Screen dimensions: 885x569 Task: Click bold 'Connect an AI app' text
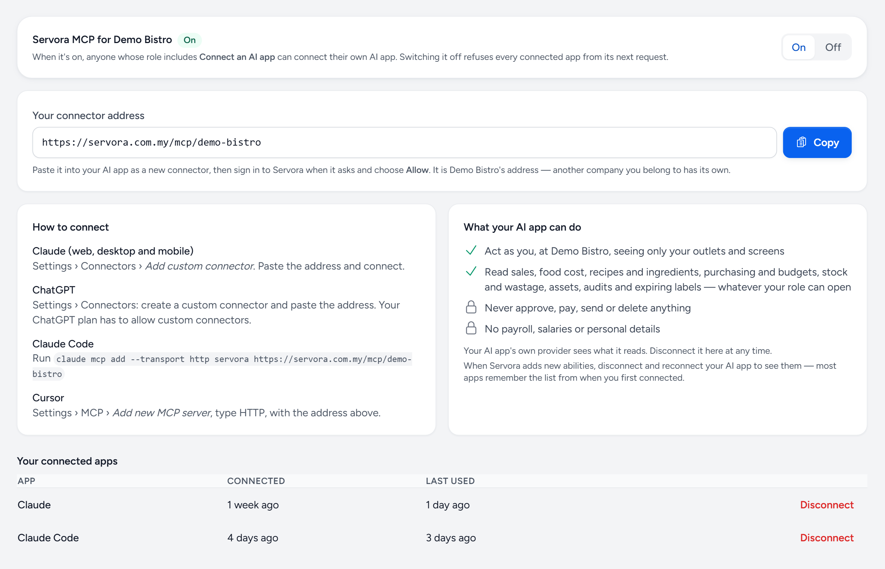tap(237, 57)
